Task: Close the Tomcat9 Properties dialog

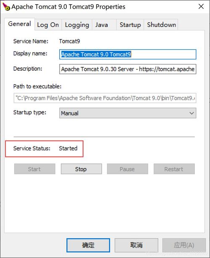Action: coord(201,7)
